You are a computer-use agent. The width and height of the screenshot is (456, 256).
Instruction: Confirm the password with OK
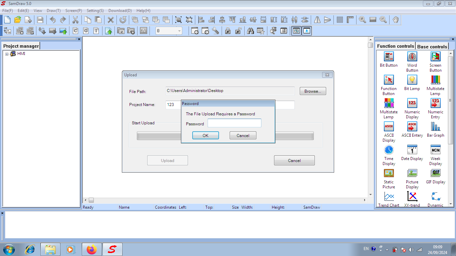point(206,135)
